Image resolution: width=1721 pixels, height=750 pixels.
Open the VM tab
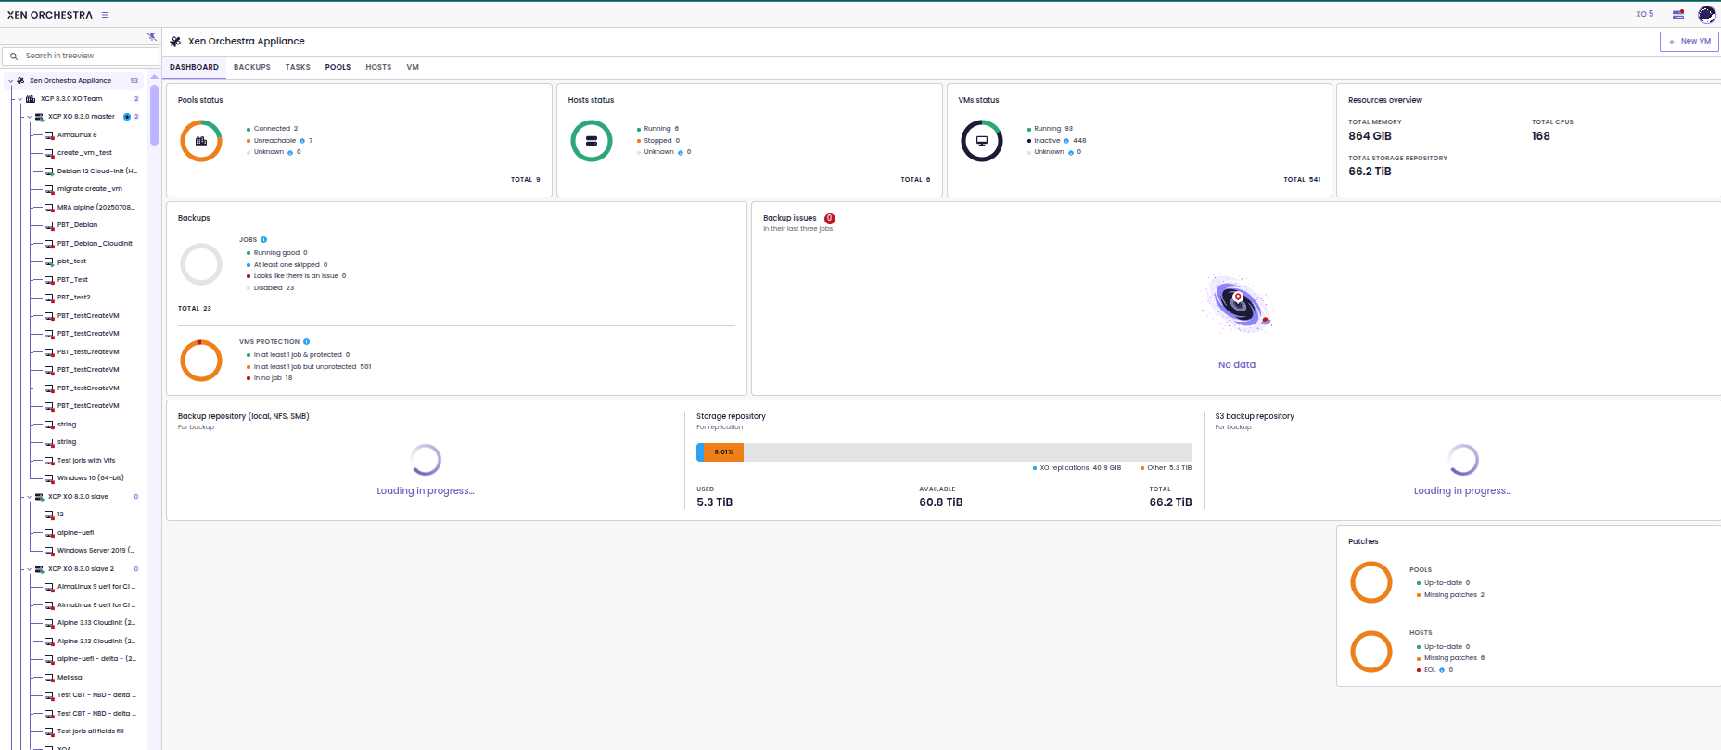413,67
